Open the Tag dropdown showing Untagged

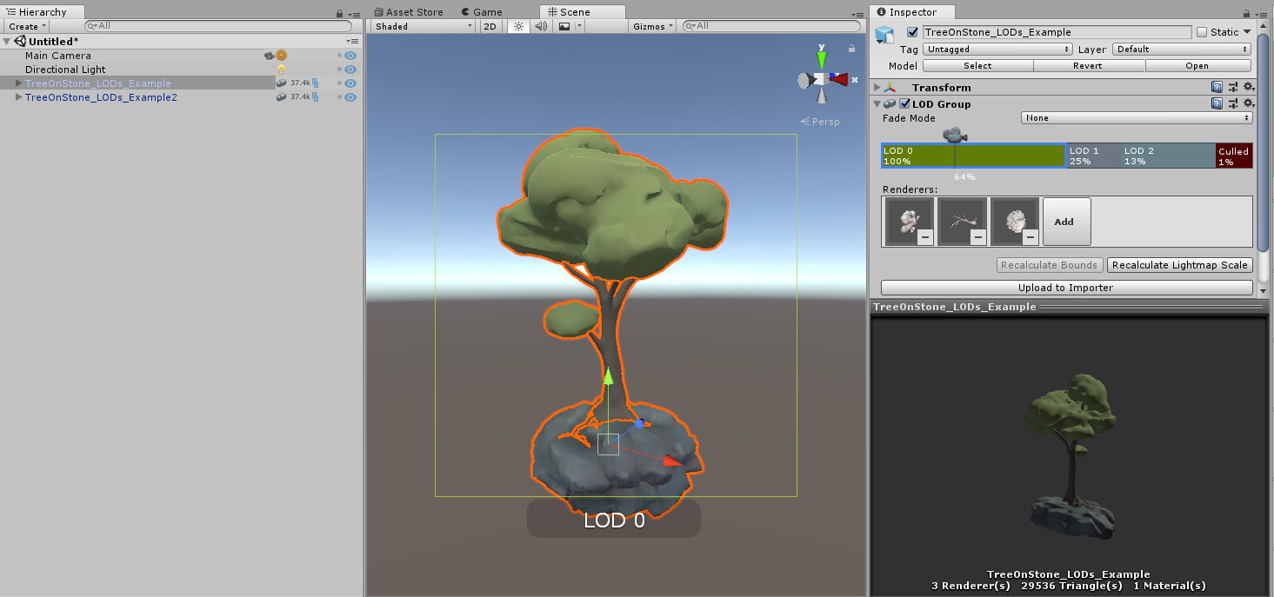997,50
